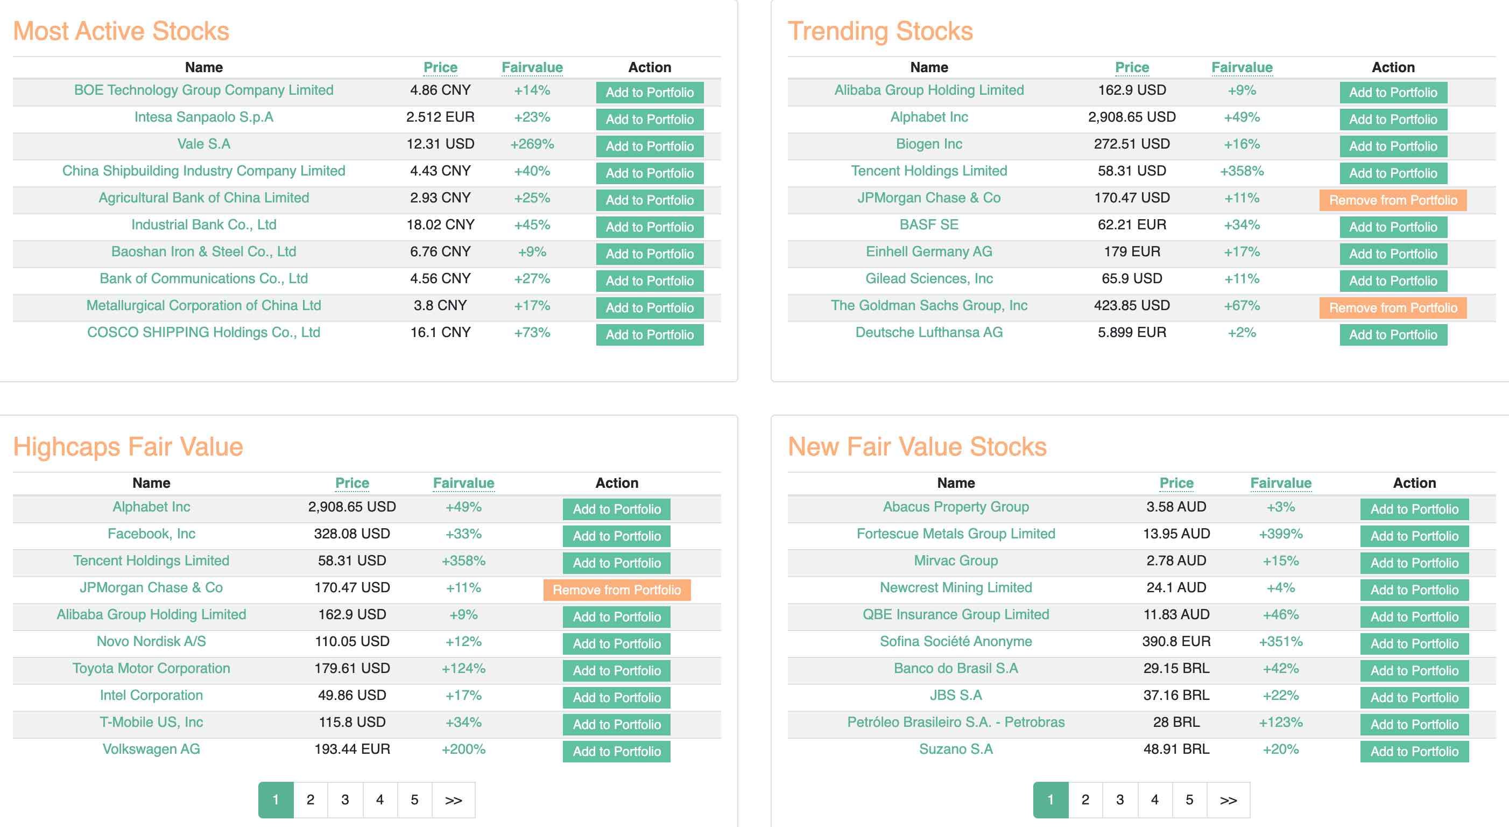Sort New Fair Value Stocks by Price
This screenshot has width=1509, height=827.
1176,483
